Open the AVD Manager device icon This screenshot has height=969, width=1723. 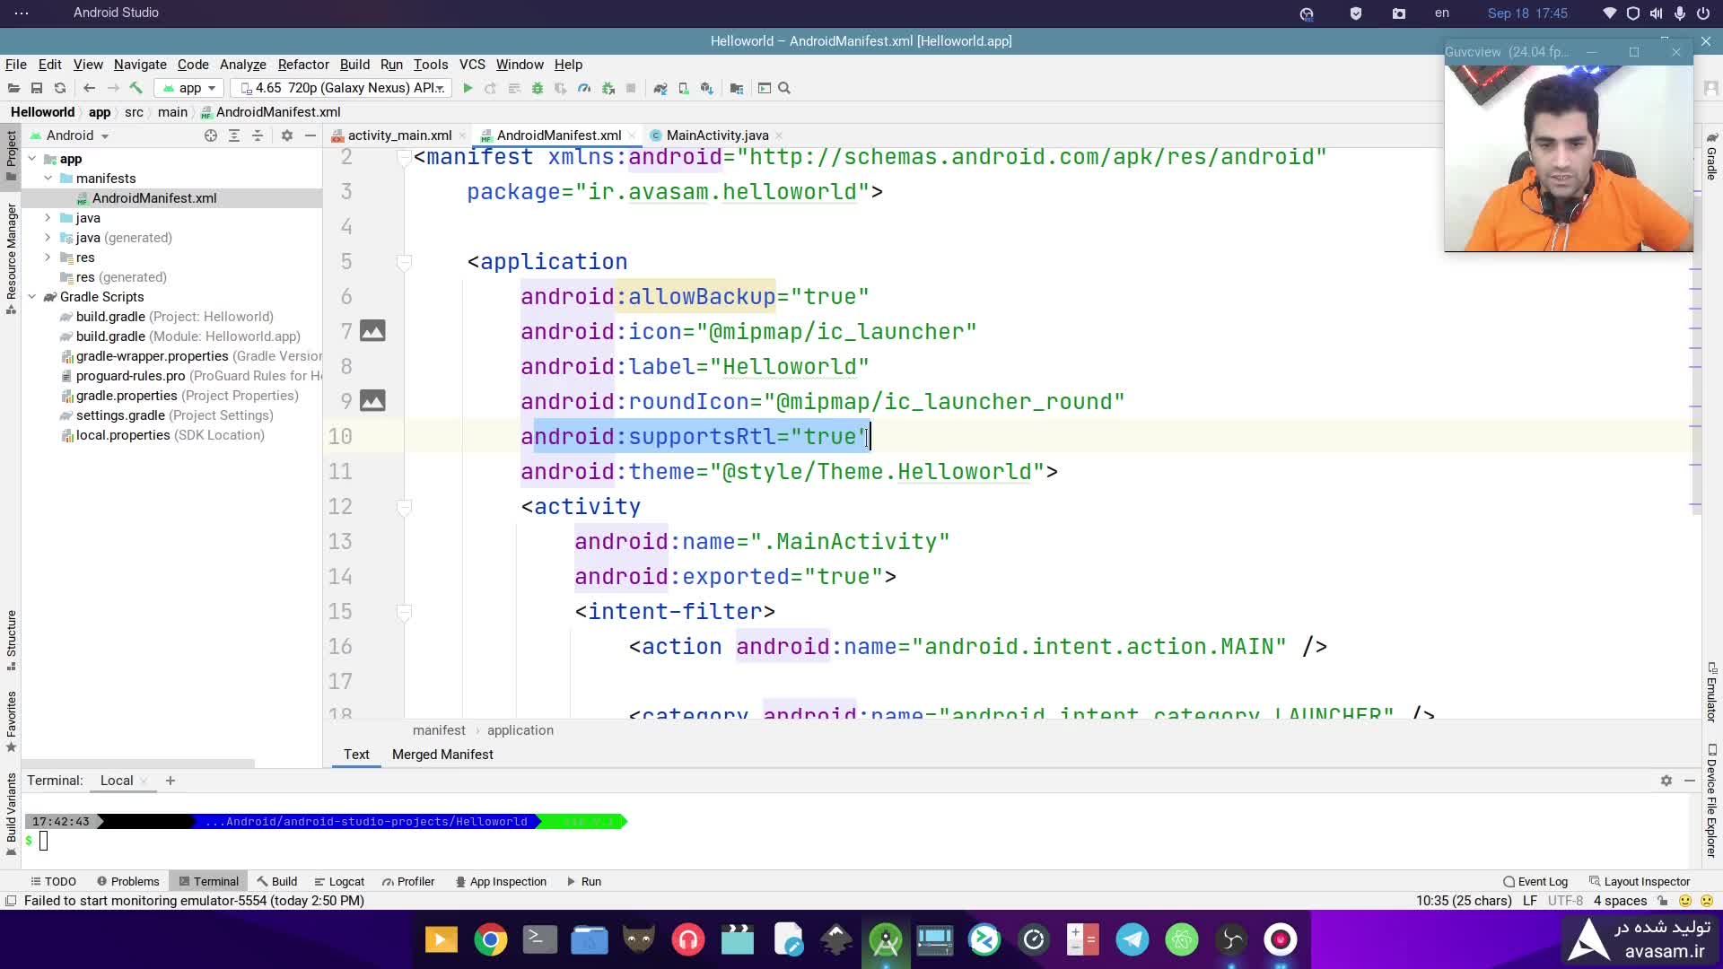point(684,88)
